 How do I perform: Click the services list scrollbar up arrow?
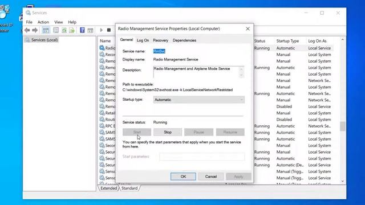coord(342,40)
